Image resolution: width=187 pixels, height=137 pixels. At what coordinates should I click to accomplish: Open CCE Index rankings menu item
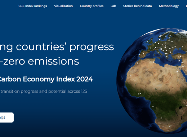pyautogui.click(x=33, y=6)
